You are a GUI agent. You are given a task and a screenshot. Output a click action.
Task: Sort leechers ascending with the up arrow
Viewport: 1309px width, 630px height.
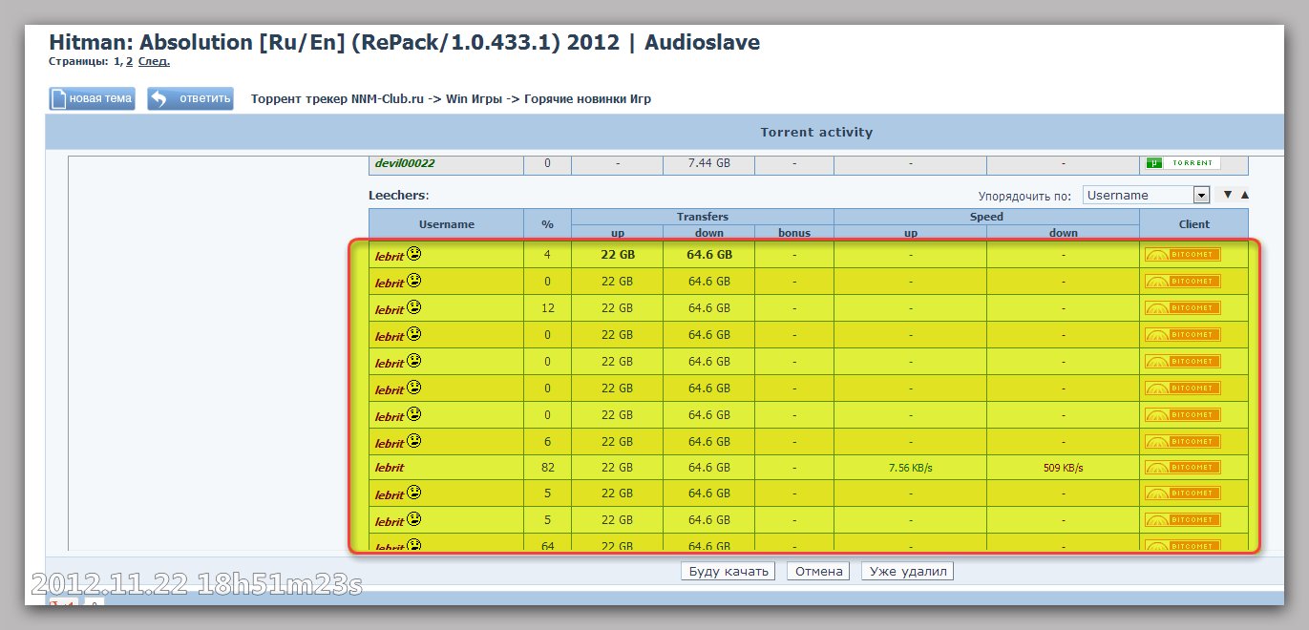pos(1244,195)
